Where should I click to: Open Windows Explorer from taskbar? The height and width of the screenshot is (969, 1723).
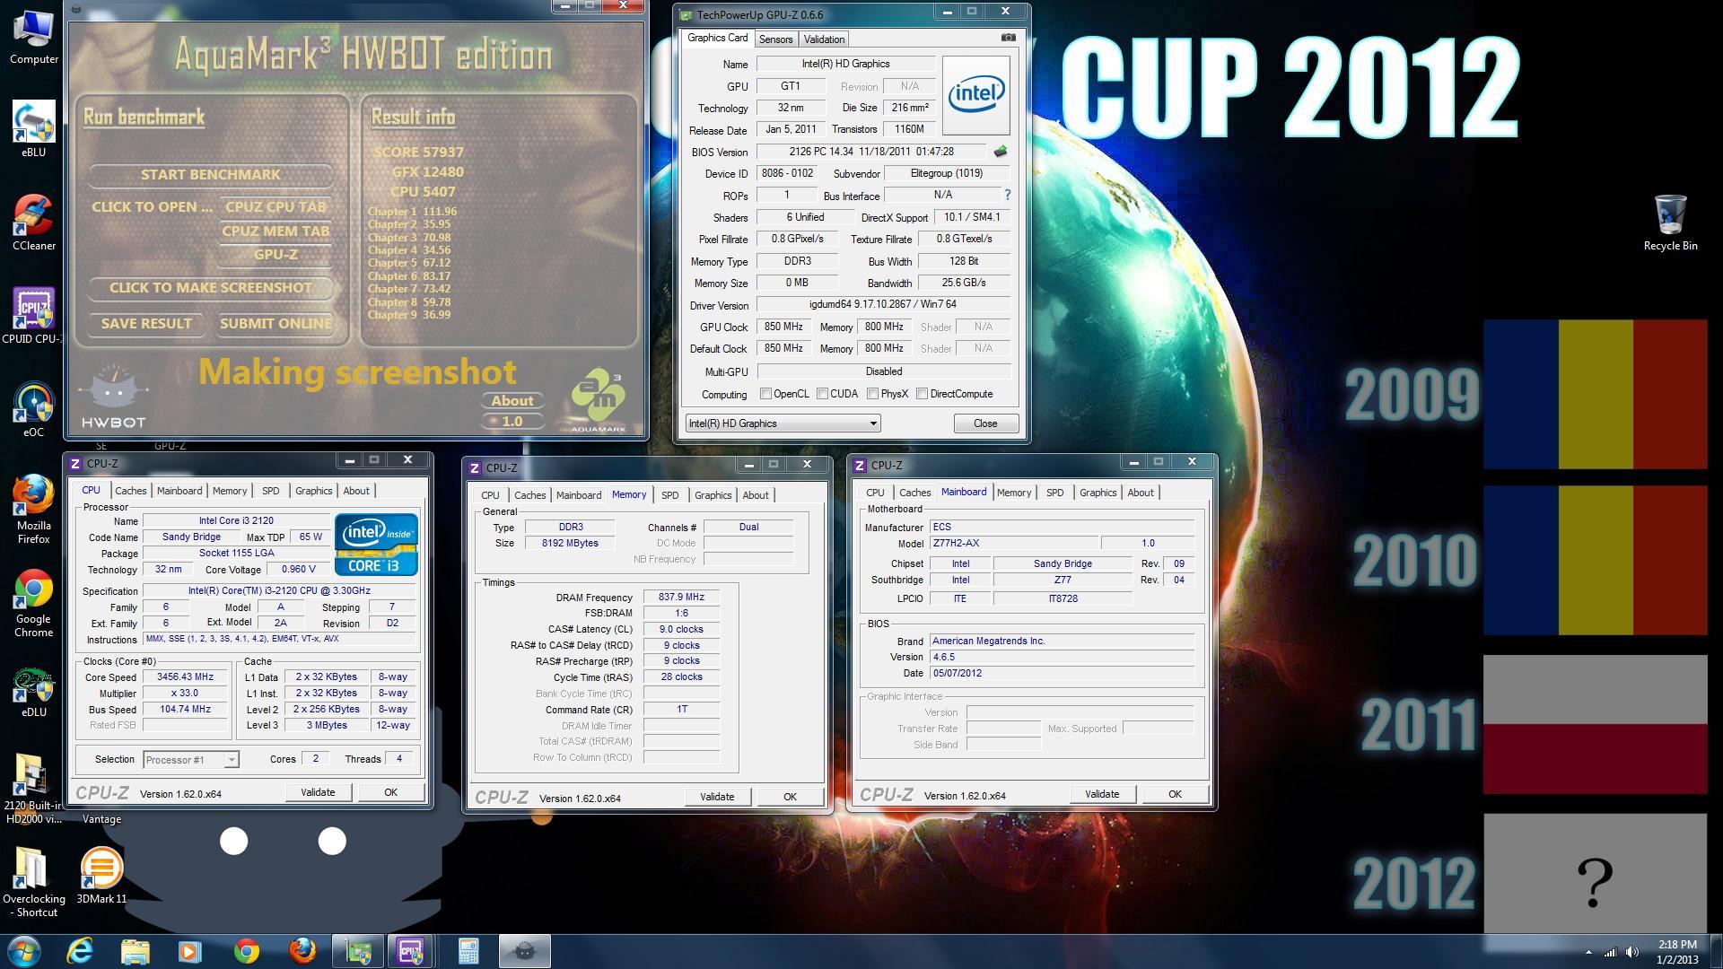(135, 951)
